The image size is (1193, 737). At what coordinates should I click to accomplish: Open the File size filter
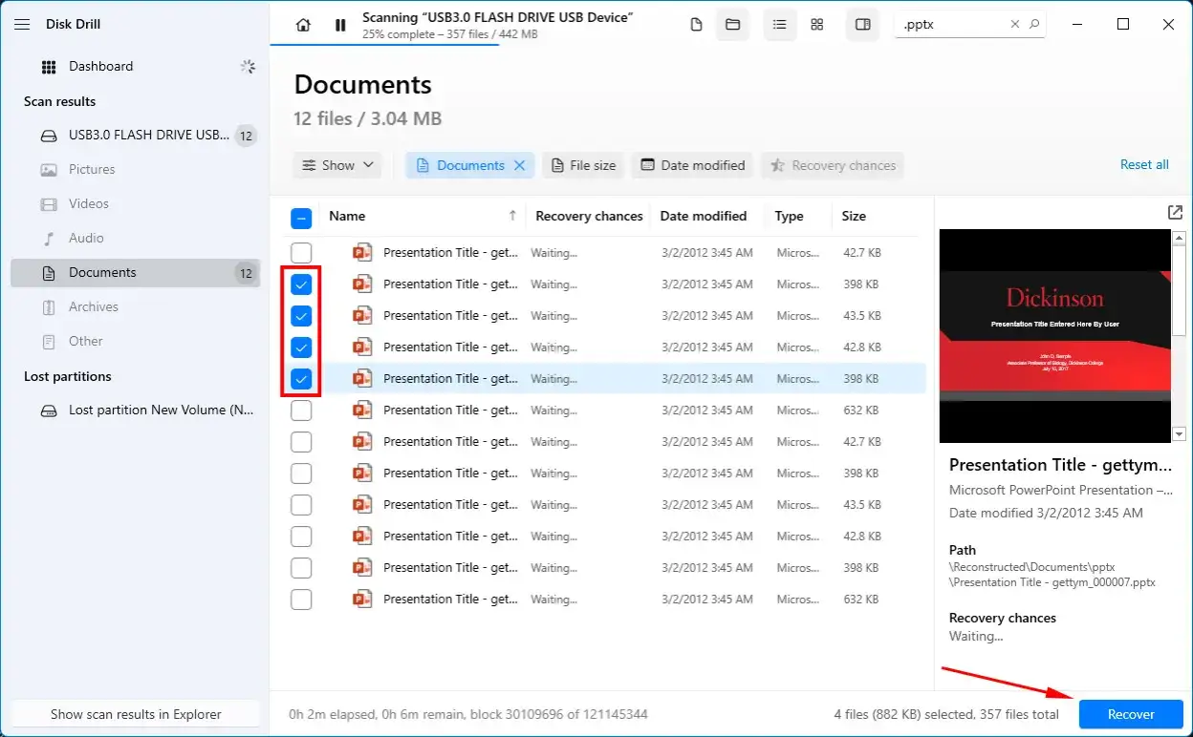point(582,164)
